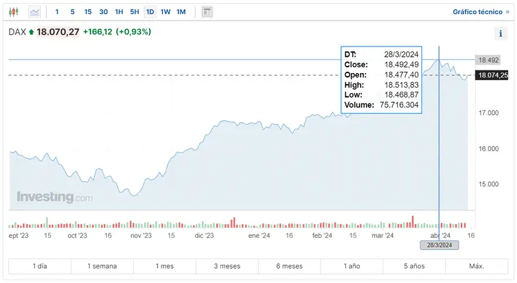This screenshot has width=517, height=283.
Task: Select the 1W weekly interval
Action: click(x=165, y=12)
